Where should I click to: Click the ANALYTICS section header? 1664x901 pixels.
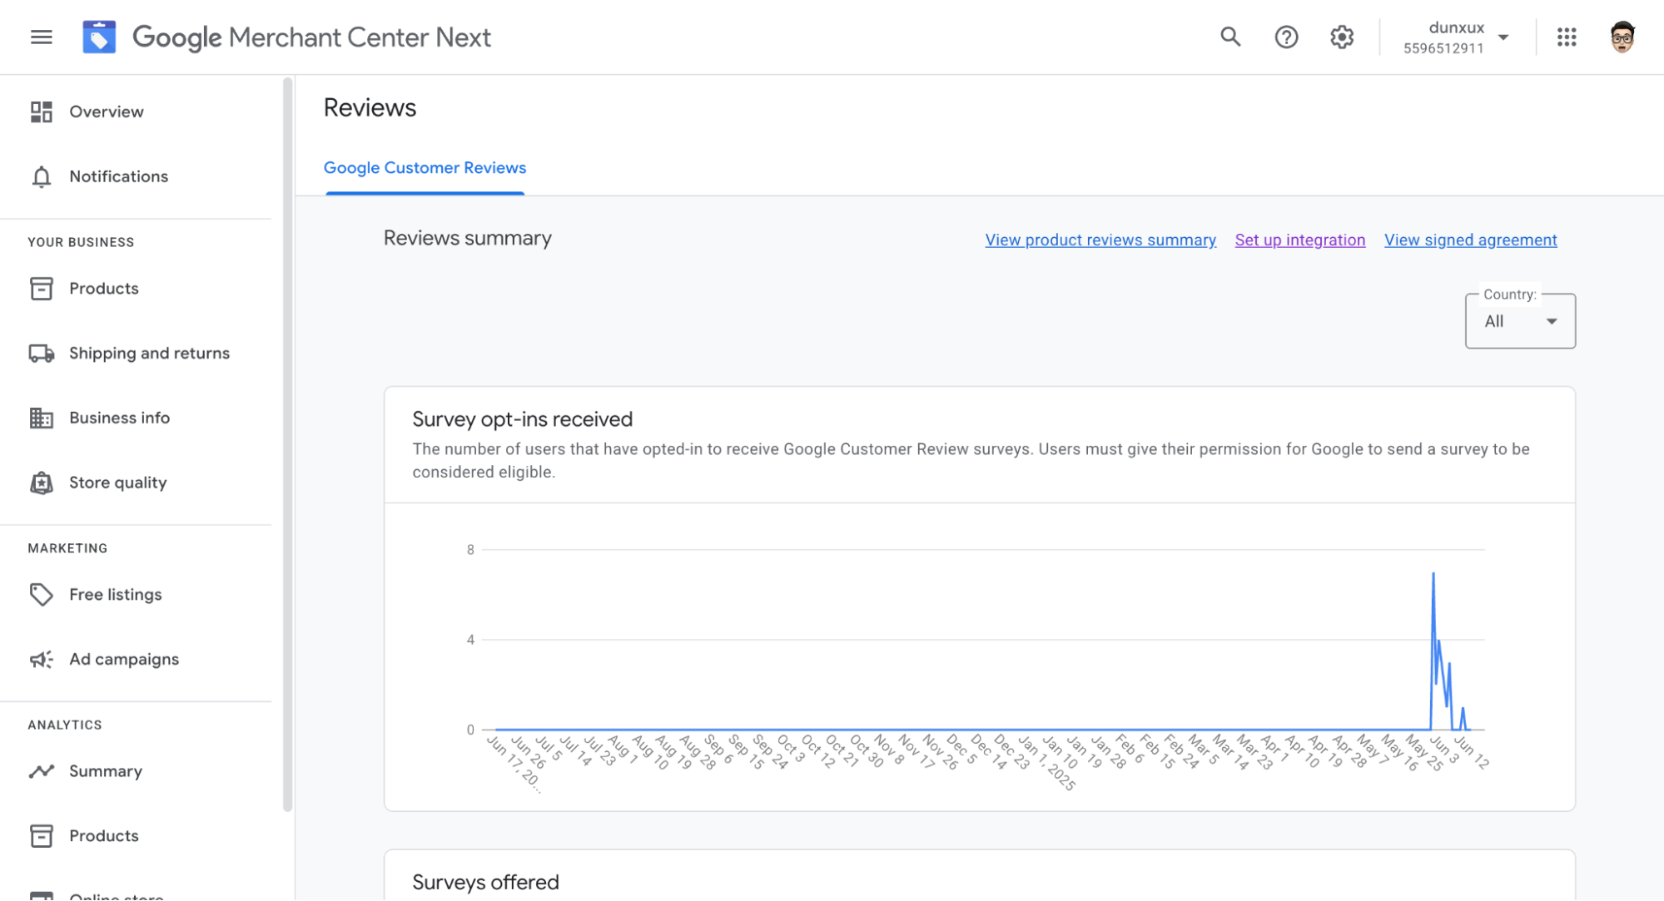tap(64, 725)
